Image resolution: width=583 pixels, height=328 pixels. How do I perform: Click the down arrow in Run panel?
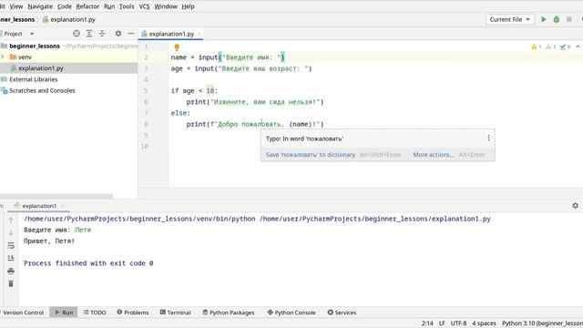click(11, 233)
